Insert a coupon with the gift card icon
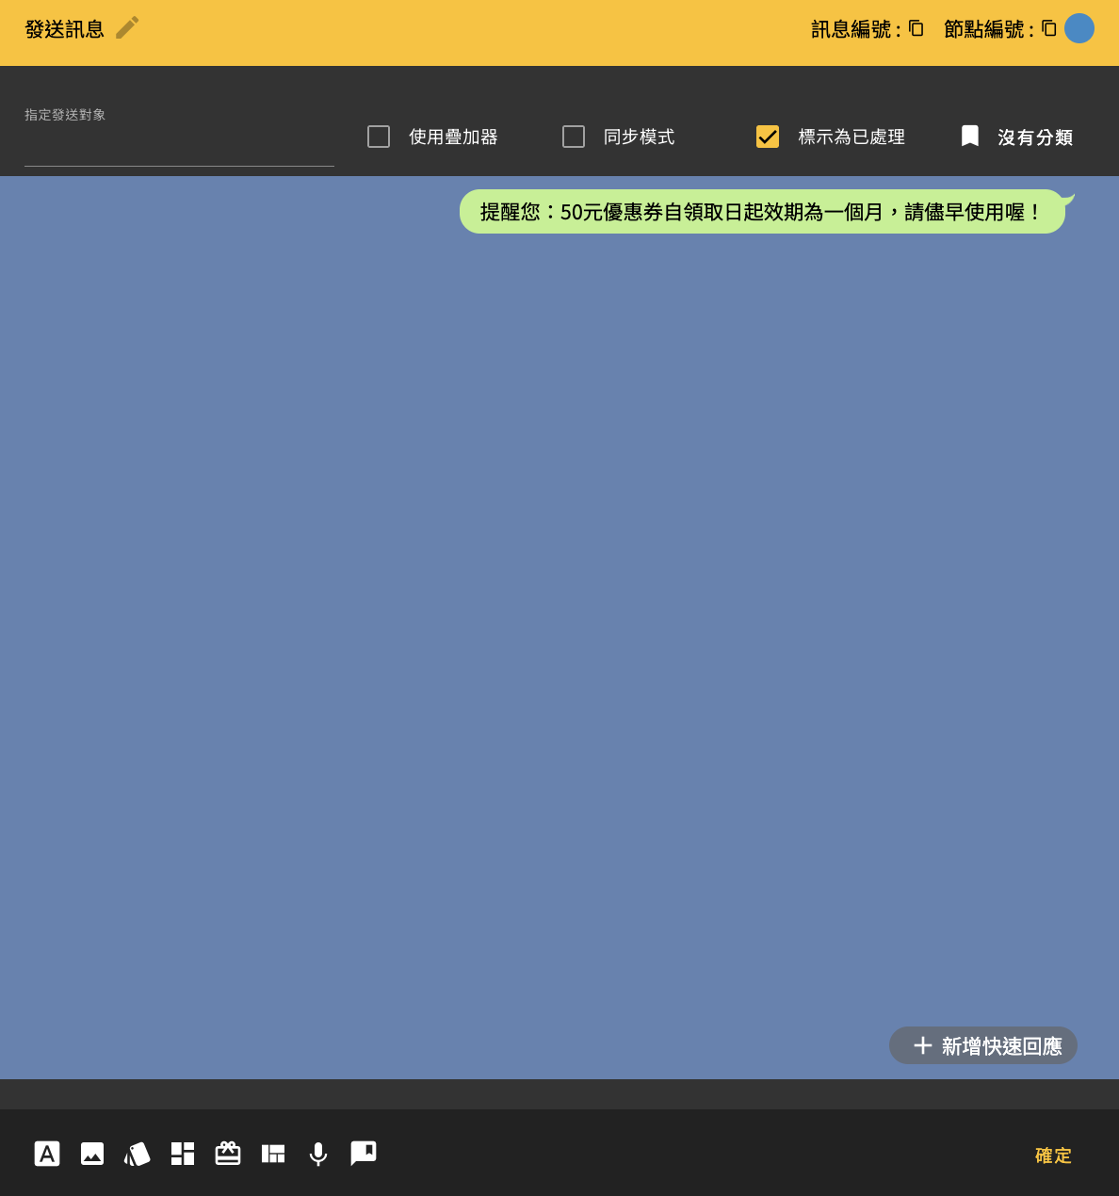This screenshot has width=1119, height=1196. click(x=228, y=1154)
